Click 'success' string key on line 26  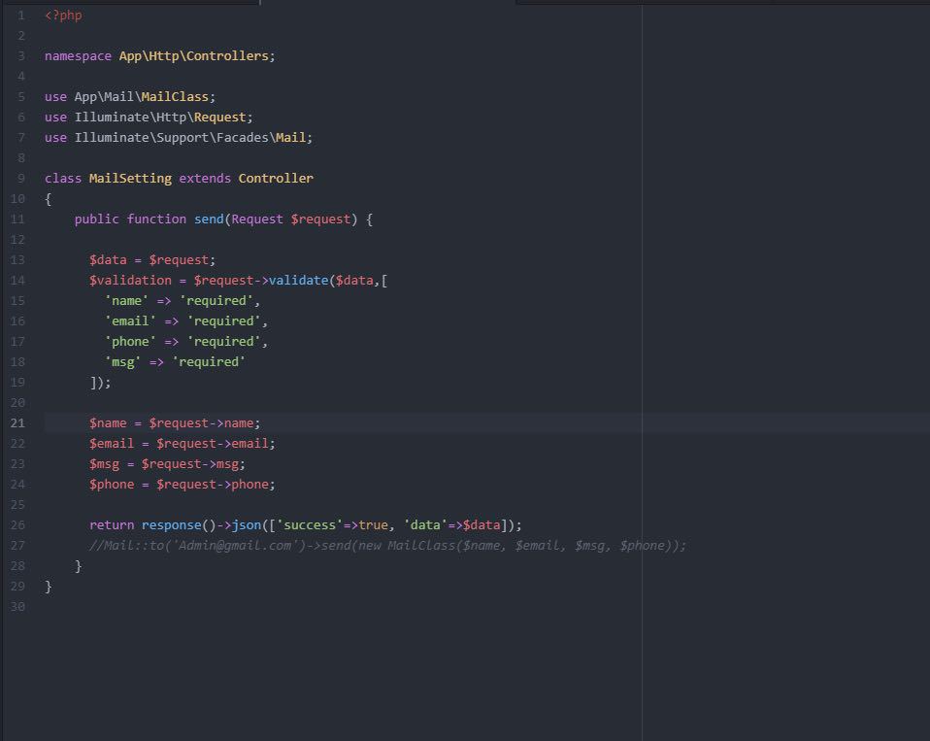pos(310,525)
